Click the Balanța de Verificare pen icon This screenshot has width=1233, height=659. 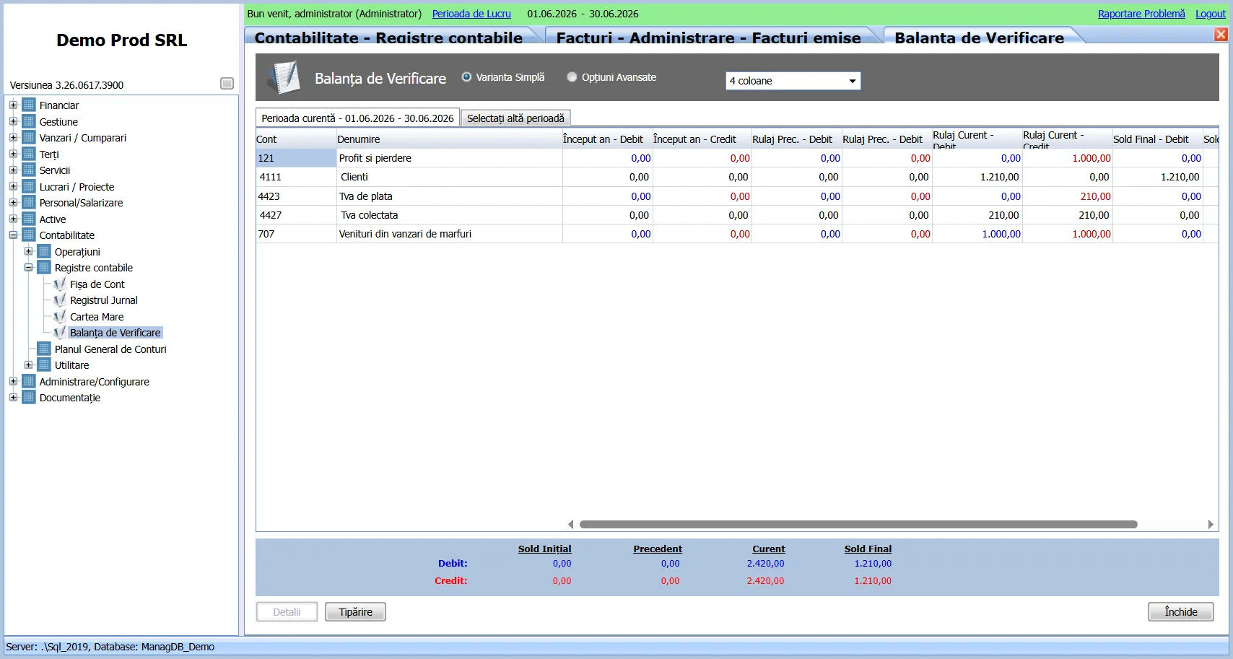pos(60,332)
